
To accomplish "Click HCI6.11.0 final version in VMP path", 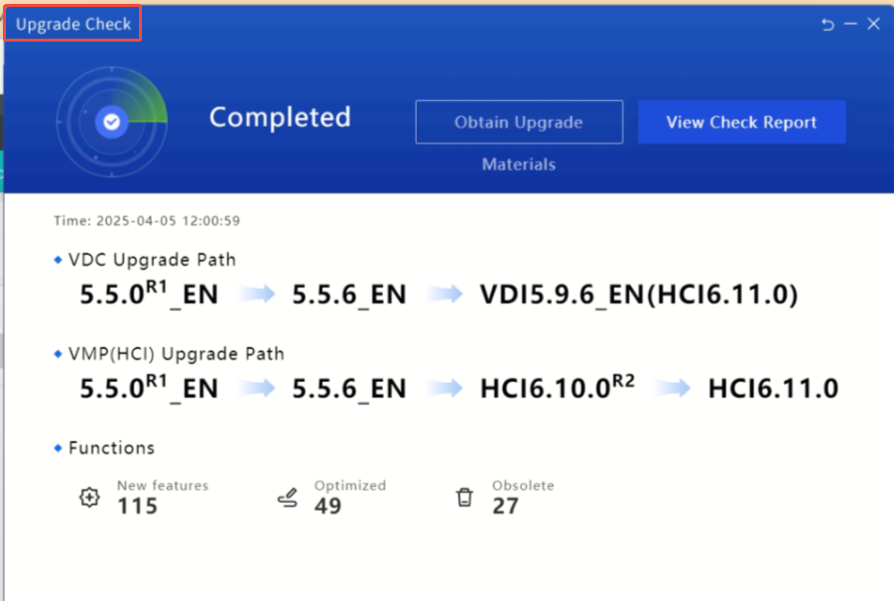I will 773,388.
